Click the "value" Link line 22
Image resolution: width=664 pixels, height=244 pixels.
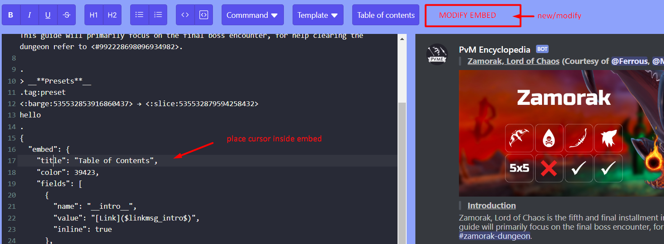click(126, 218)
